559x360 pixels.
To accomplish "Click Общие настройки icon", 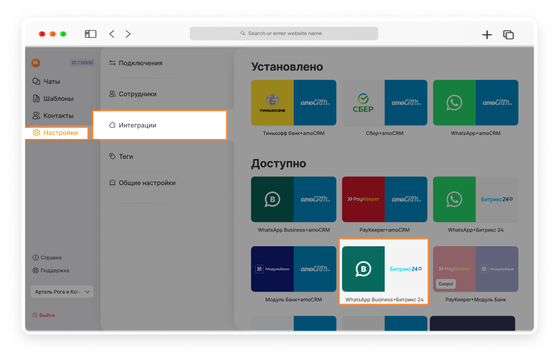I will (112, 183).
